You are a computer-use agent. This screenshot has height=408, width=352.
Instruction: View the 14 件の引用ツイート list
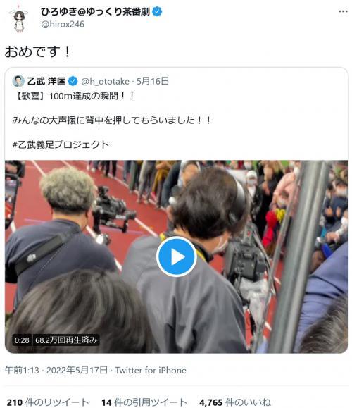click(x=144, y=402)
